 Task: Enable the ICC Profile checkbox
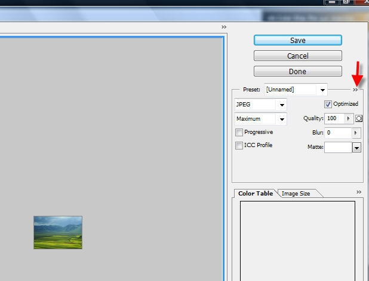[x=239, y=145]
